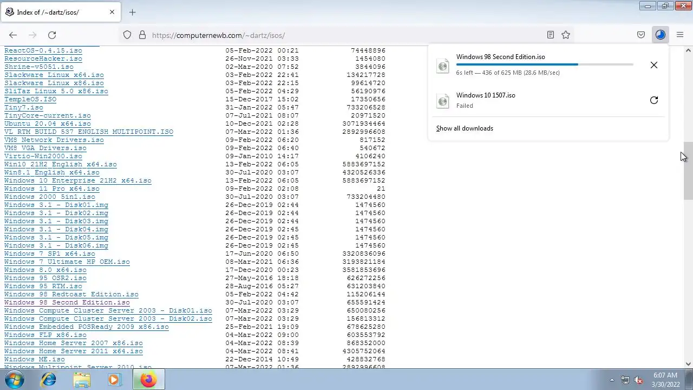Click size value 655591424
This screenshot has height=390, width=693.
pyautogui.click(x=366, y=302)
